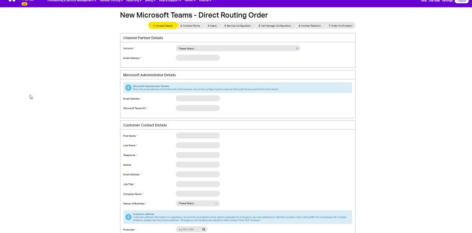
Task: Click the Microsoft Administrator Details info icon
Action: coord(128,87)
